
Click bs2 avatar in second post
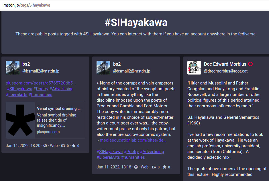point(103,68)
